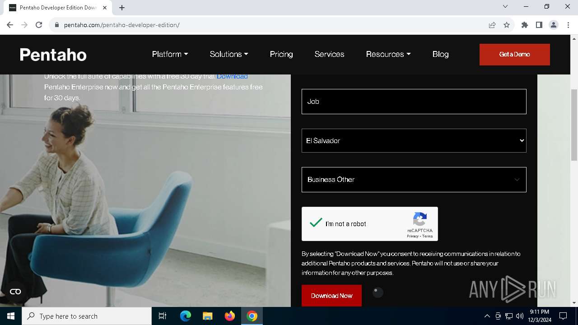The width and height of the screenshot is (578, 325).
Task: Expand the Solutions menu
Action: coord(229,54)
